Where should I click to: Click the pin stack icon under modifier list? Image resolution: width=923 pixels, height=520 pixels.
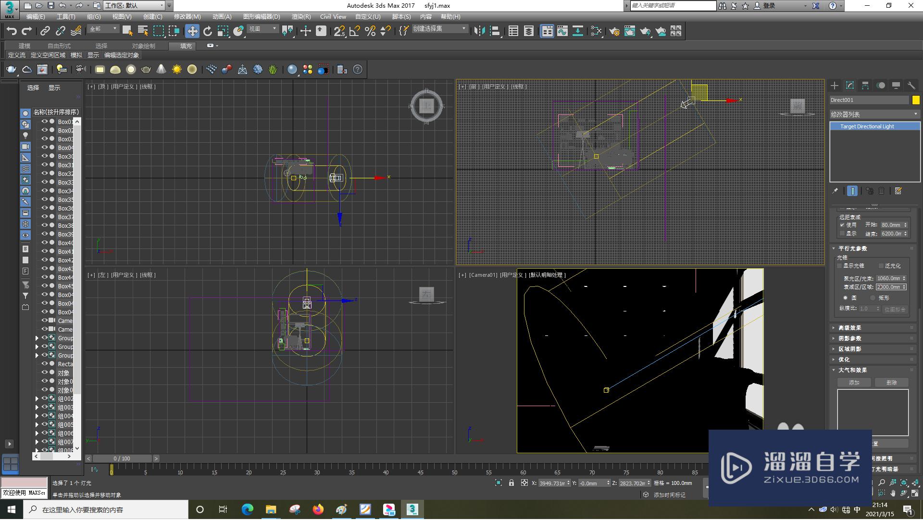pos(835,191)
